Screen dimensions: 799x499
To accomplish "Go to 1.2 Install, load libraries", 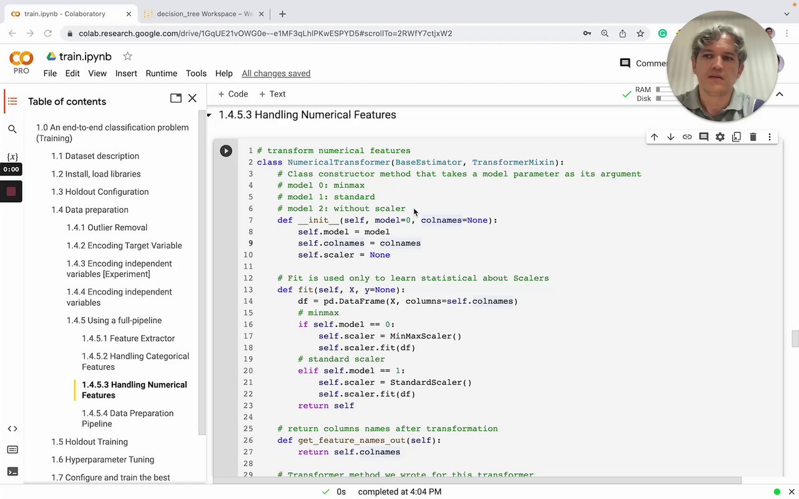I will [96, 174].
